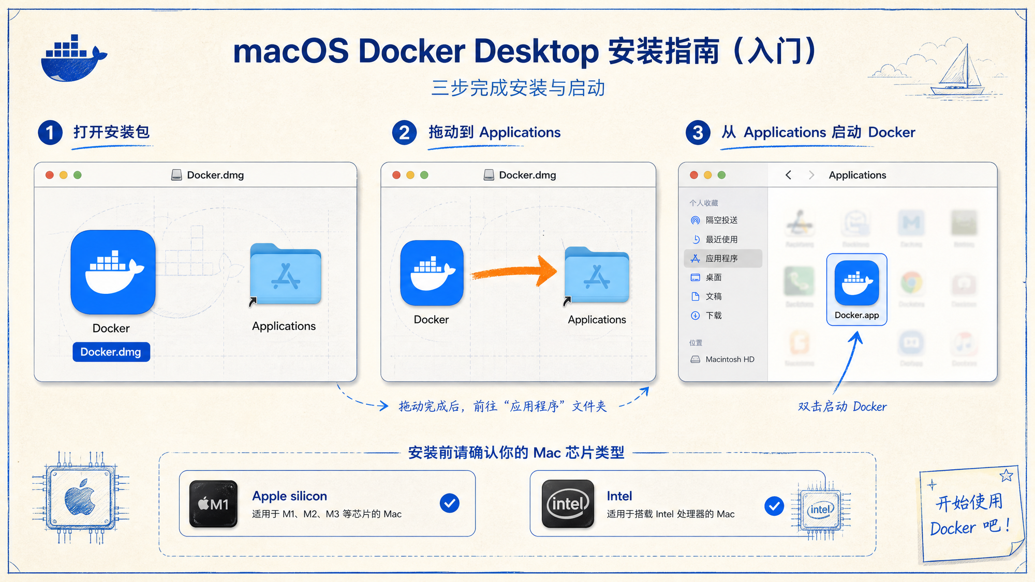
Task: Click the black Intel logo badge
Action: [568, 503]
